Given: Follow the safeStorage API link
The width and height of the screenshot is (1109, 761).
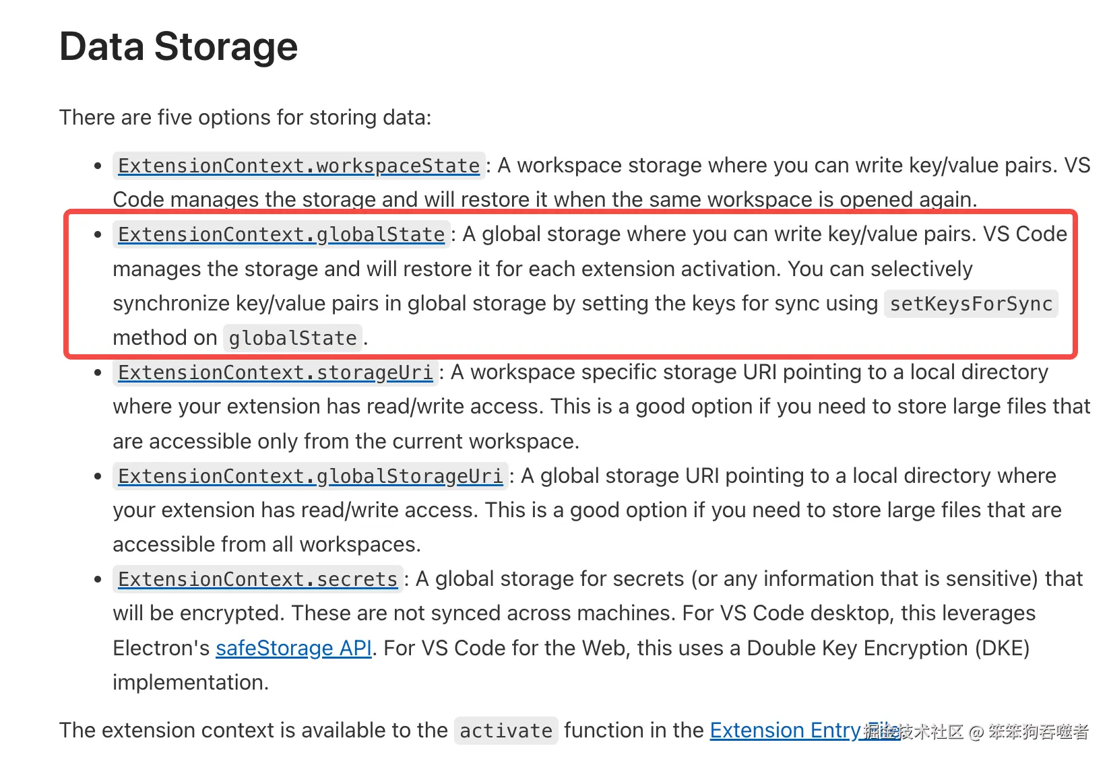Looking at the screenshot, I should 293,648.
